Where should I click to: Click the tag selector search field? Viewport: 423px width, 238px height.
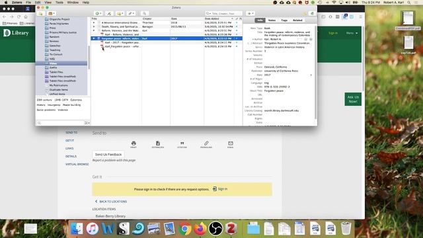click(x=60, y=123)
